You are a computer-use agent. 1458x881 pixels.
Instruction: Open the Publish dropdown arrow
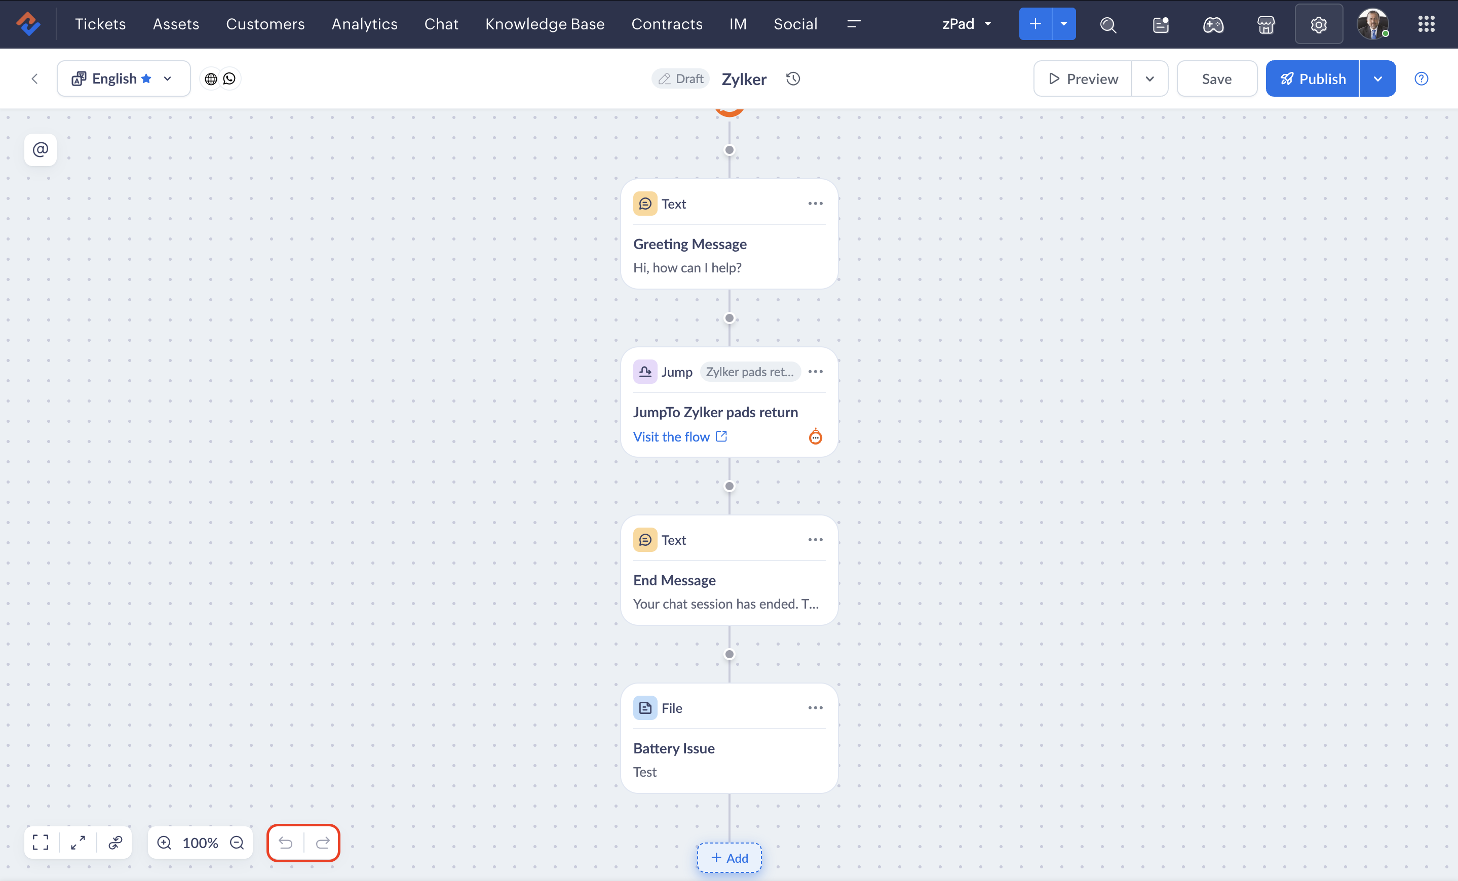pos(1377,78)
